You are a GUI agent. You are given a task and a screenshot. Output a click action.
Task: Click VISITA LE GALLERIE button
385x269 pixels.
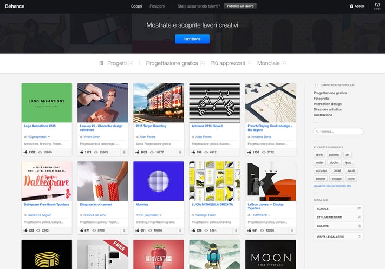point(338,237)
